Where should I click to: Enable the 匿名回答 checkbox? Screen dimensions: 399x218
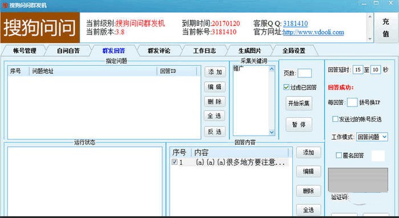click(338, 155)
